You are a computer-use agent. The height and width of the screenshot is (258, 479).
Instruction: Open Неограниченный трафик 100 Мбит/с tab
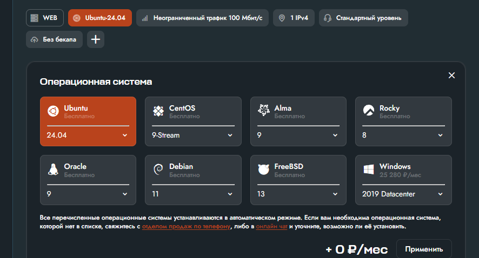pyautogui.click(x=202, y=18)
